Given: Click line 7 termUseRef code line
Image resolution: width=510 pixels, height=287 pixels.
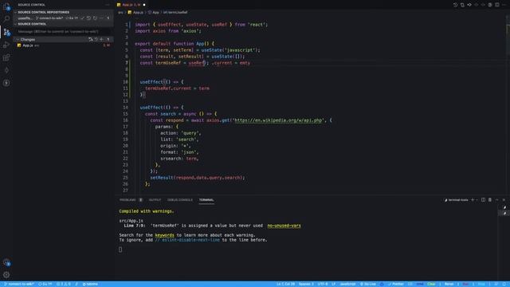Looking at the screenshot, I should (194, 63).
